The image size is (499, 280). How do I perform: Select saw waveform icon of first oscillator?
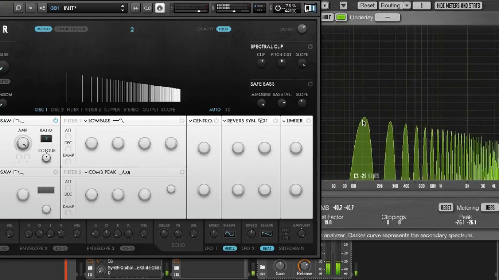[19, 121]
